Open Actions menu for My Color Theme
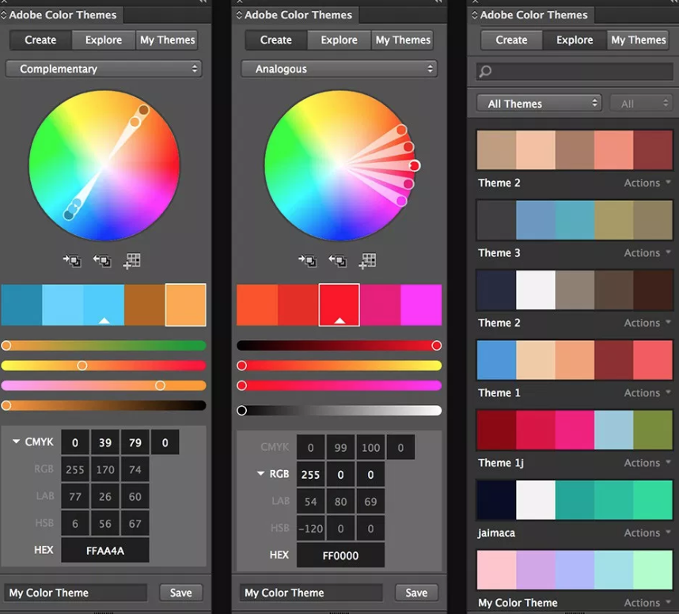The image size is (679, 614). pos(647,603)
